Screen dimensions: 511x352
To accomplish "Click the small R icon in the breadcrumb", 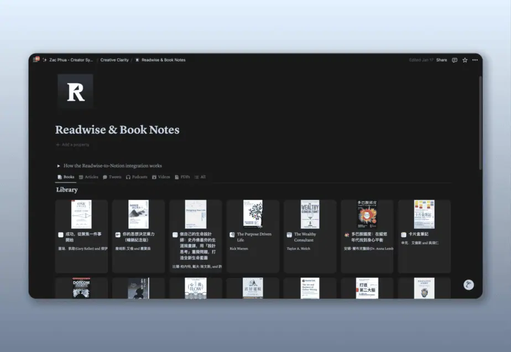I will 137,60.
